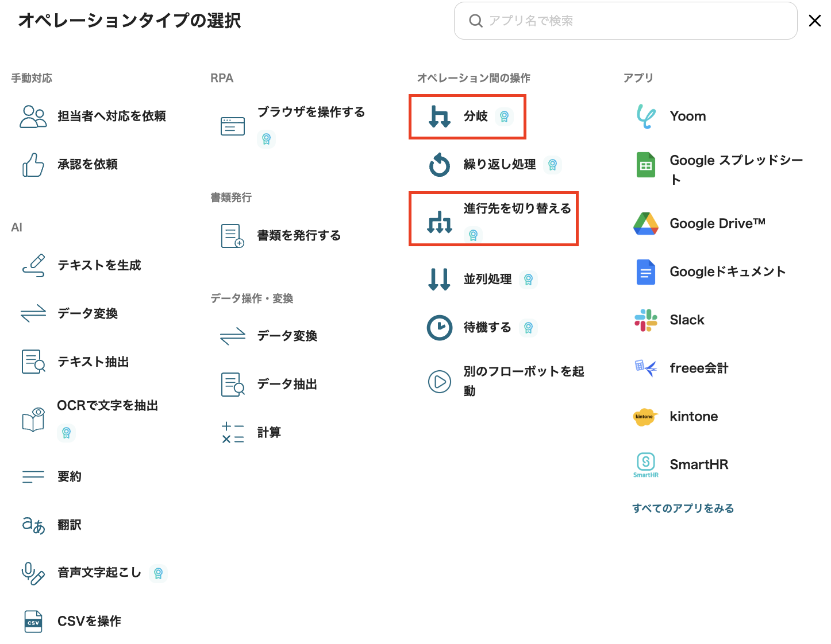Select the データ抽出 label
831x644 pixels.
pyautogui.click(x=287, y=385)
